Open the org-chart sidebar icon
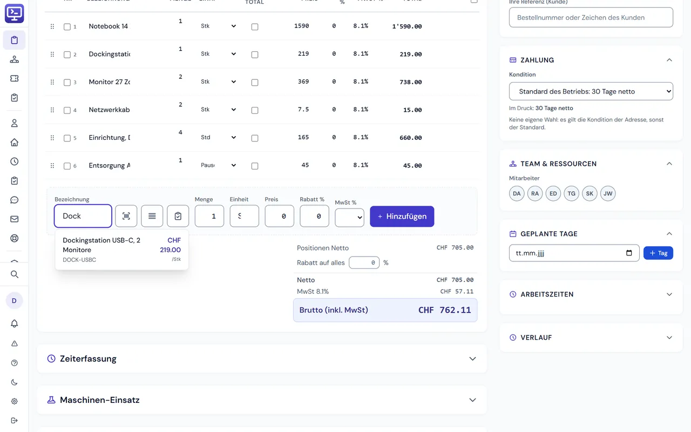 [x=15, y=59]
